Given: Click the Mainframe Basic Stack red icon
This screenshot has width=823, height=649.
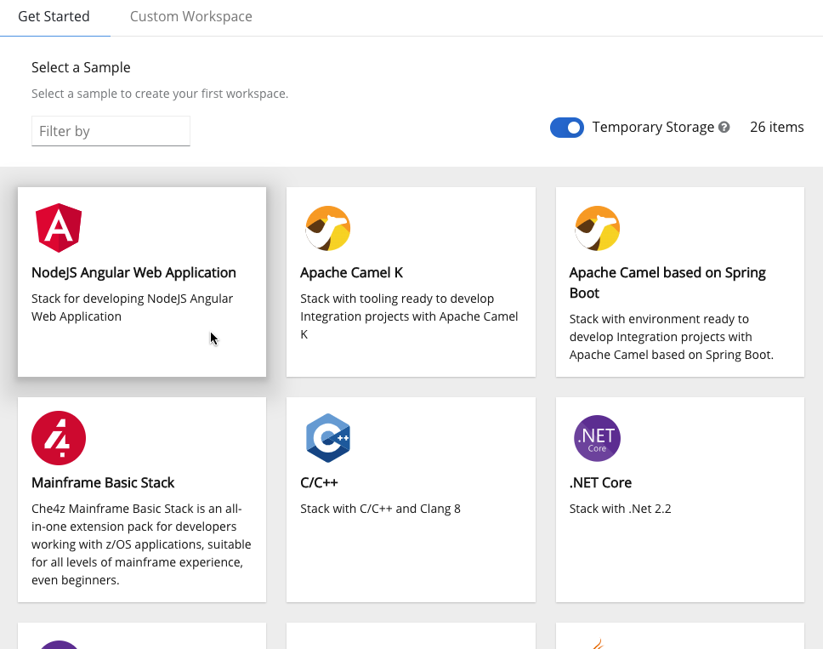Looking at the screenshot, I should pyautogui.click(x=59, y=438).
